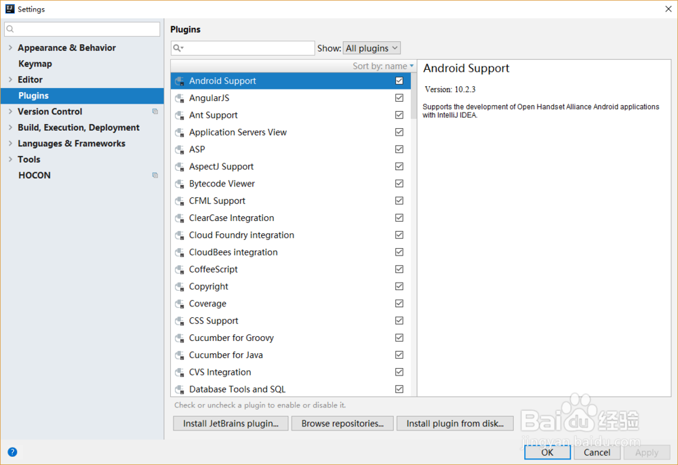678x465 pixels.
Task: Open the Tools settings category
Action: [x=29, y=159]
